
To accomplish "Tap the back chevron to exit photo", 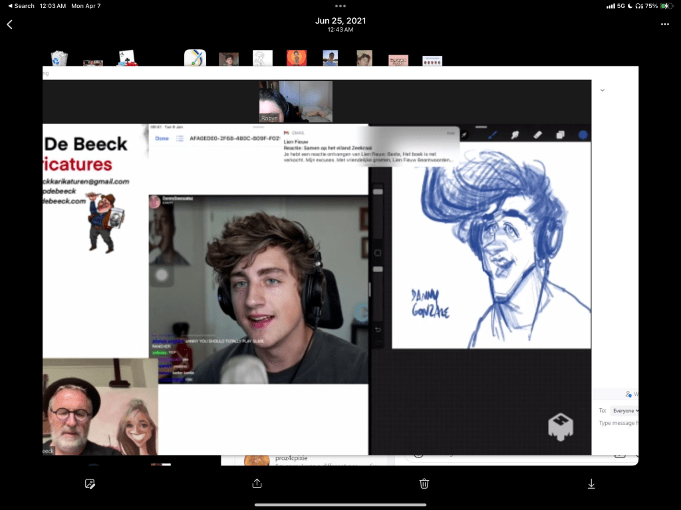I will point(10,25).
